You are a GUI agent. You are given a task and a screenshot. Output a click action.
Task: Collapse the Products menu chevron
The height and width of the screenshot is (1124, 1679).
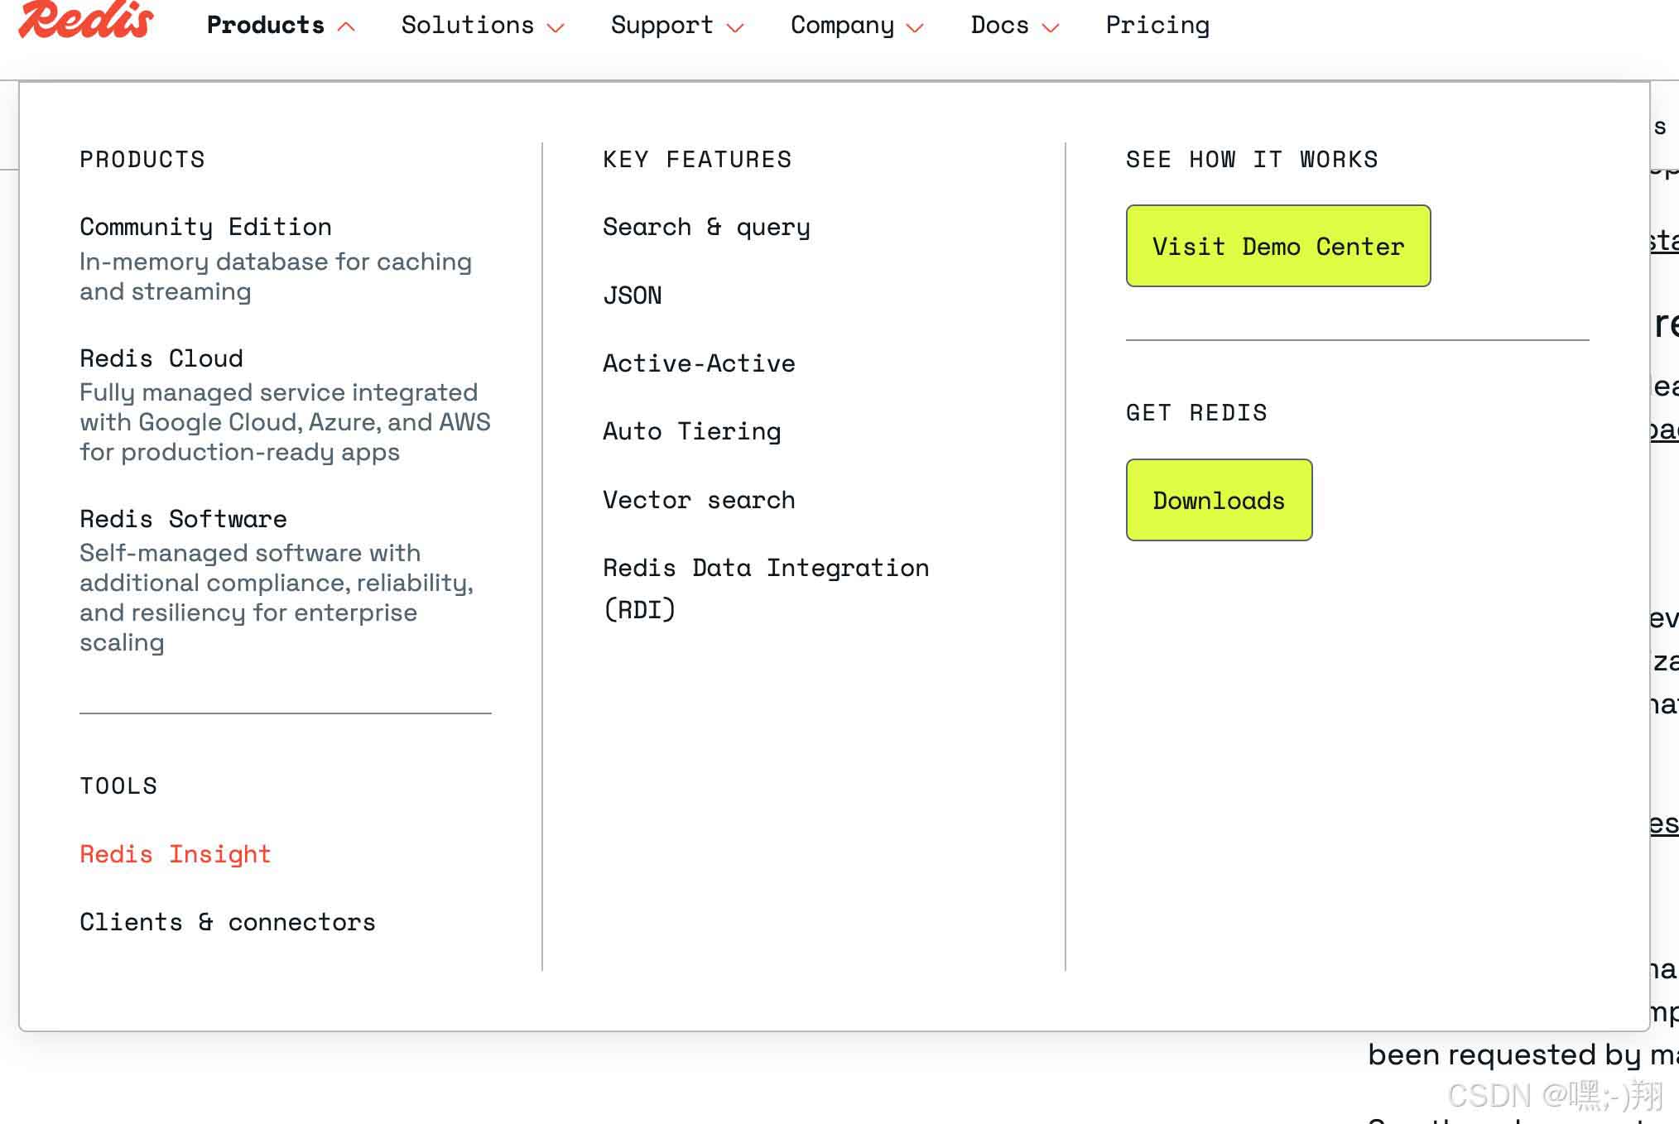click(x=346, y=27)
